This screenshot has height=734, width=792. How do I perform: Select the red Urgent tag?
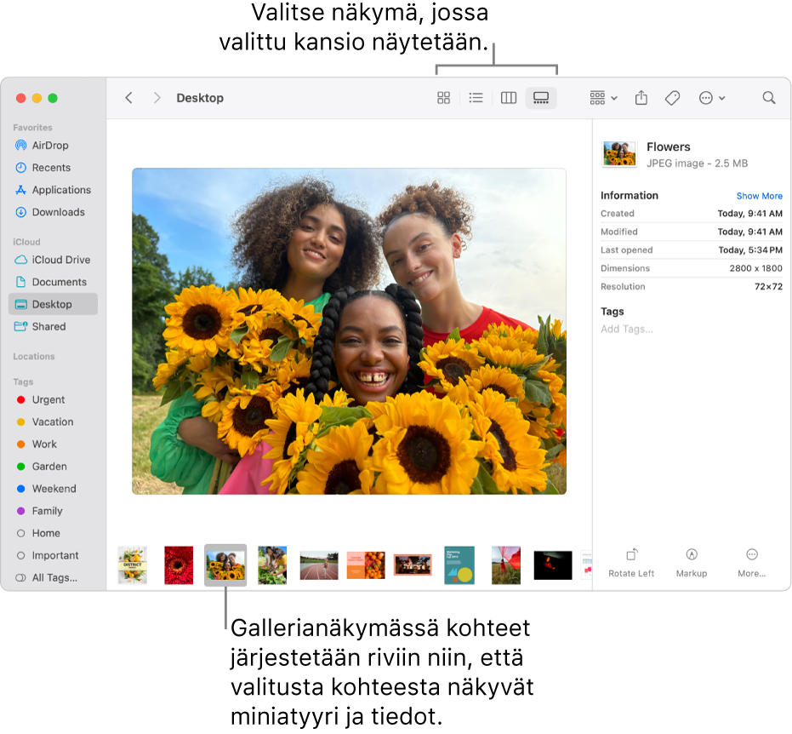[x=48, y=399]
